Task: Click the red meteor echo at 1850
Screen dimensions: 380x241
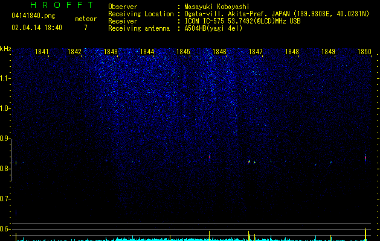Action: pyautogui.click(x=366, y=158)
